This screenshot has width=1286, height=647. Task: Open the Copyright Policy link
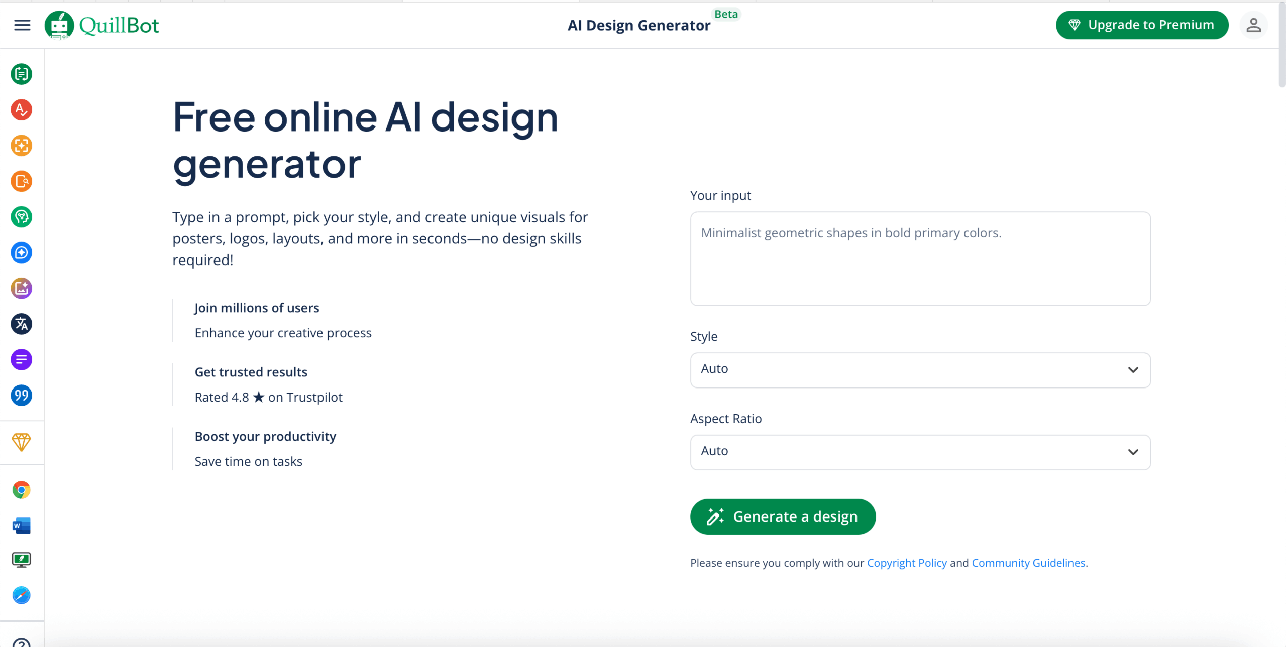tap(907, 563)
